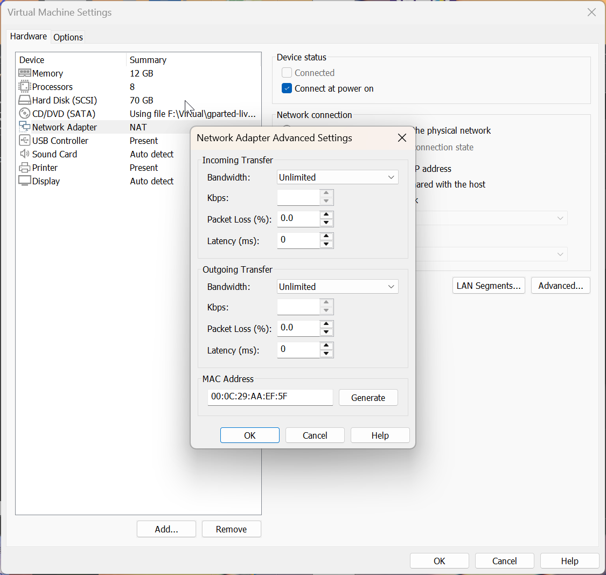
Task: Select the Sound Card speaker icon
Action: [25, 154]
